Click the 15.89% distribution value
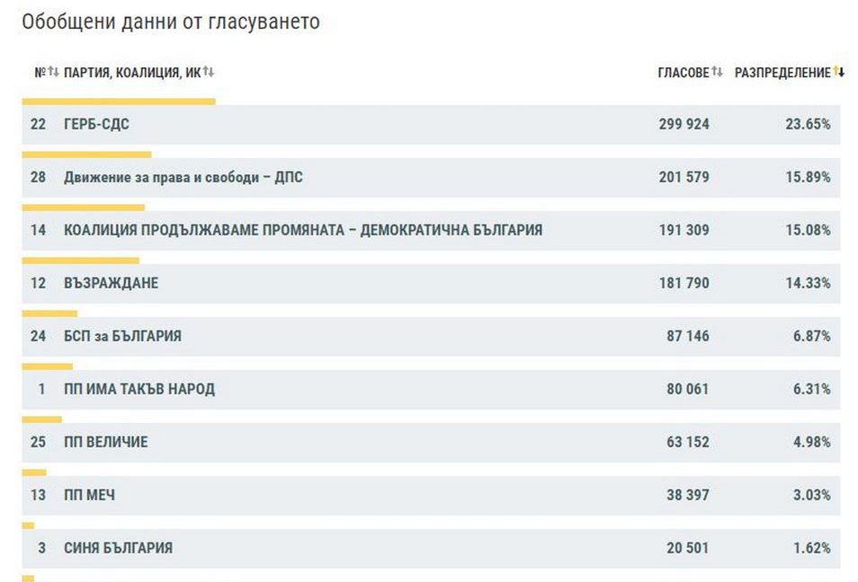This screenshot has width=858, height=582. (807, 178)
